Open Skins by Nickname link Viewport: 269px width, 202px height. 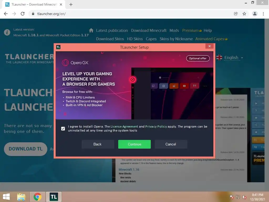pos(176,39)
